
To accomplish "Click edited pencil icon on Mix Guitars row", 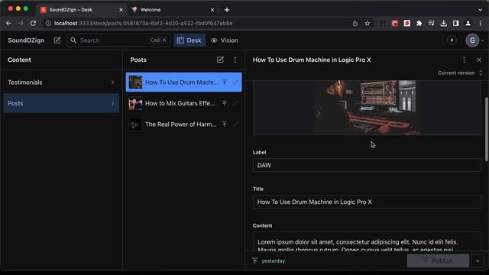I will point(235,103).
